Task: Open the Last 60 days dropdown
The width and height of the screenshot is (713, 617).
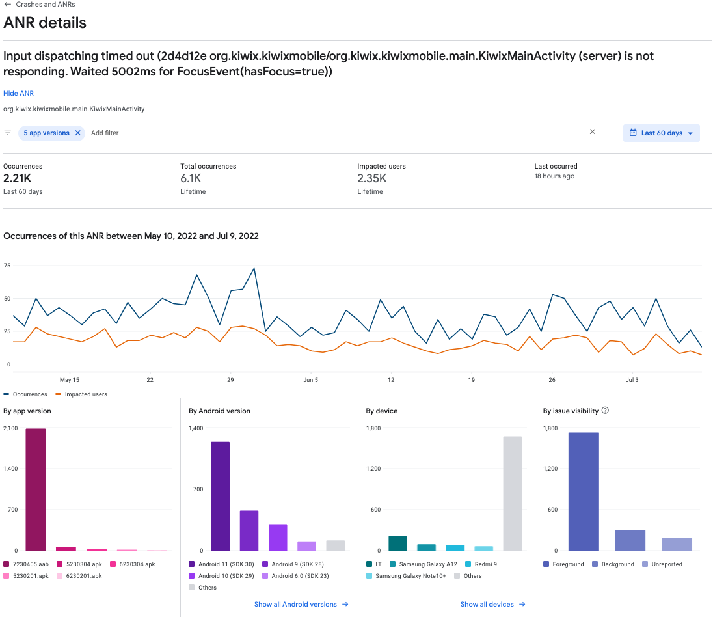Action: (x=661, y=133)
